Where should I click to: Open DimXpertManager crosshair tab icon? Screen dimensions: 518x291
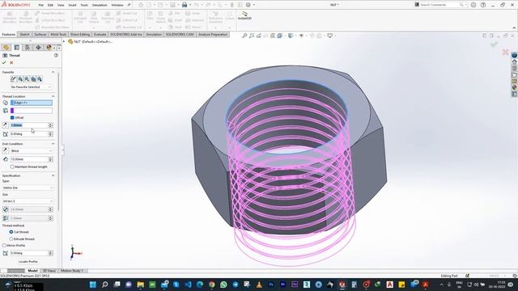[38, 48]
